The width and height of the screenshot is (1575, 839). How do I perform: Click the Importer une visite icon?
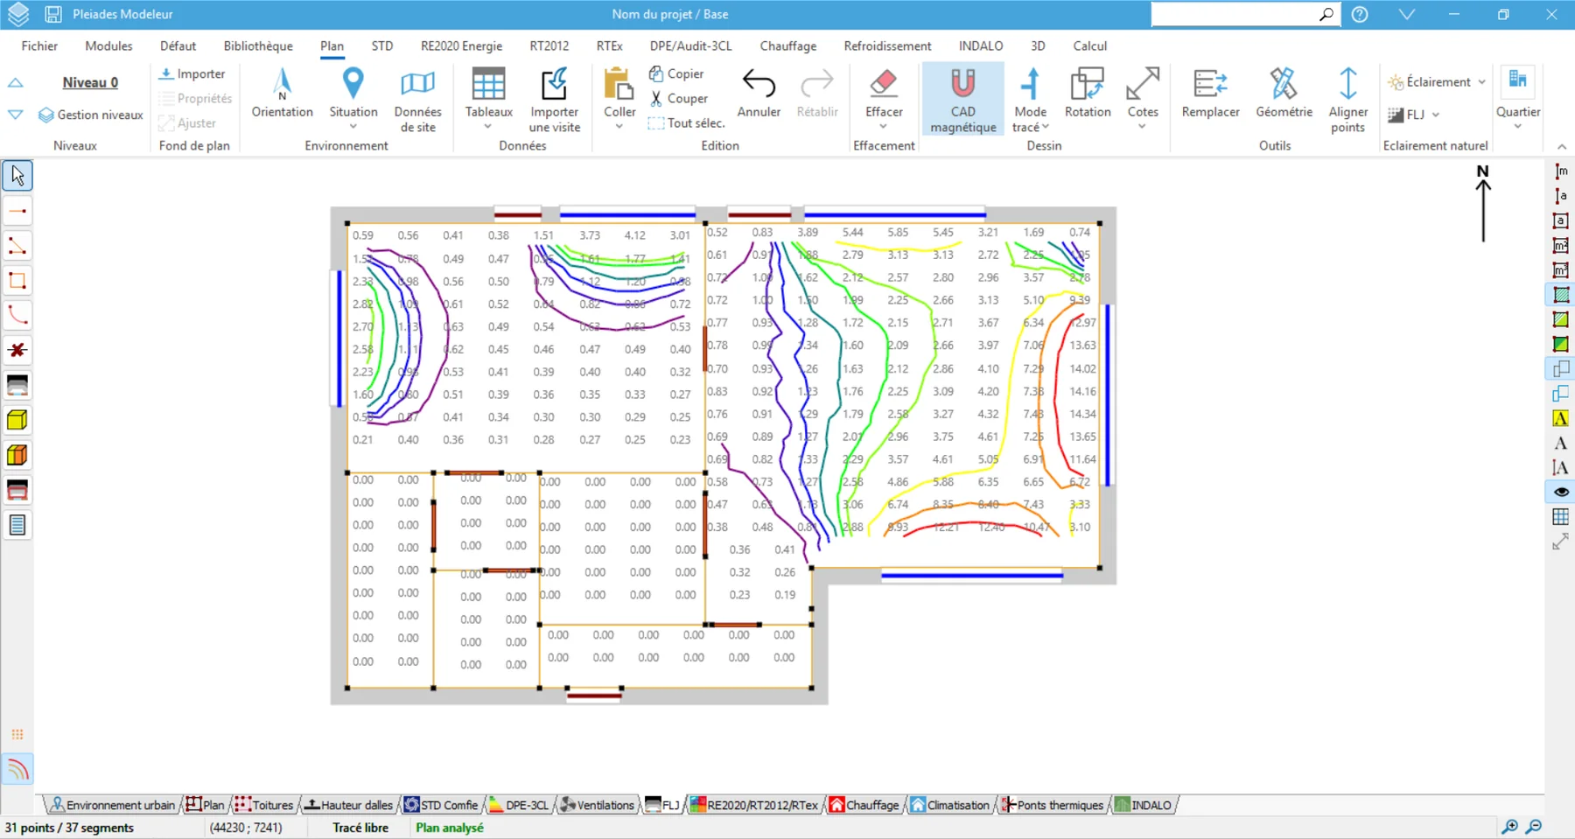tap(554, 85)
